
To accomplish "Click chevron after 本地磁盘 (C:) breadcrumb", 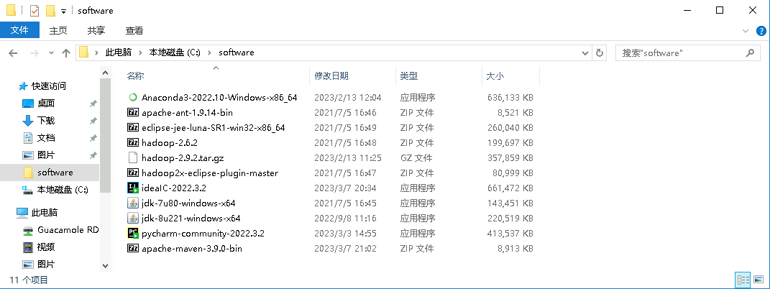I will 210,52.
